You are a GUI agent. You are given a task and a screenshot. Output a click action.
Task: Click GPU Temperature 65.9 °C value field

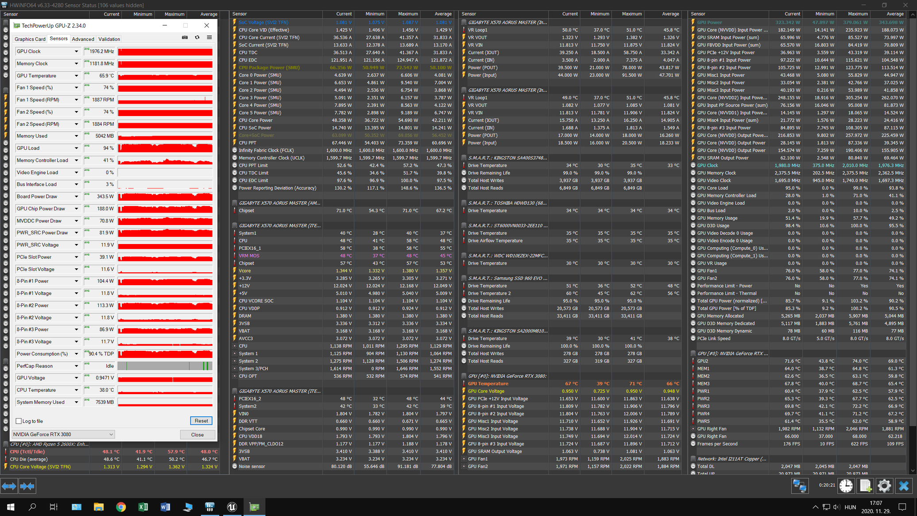pyautogui.click(x=100, y=76)
